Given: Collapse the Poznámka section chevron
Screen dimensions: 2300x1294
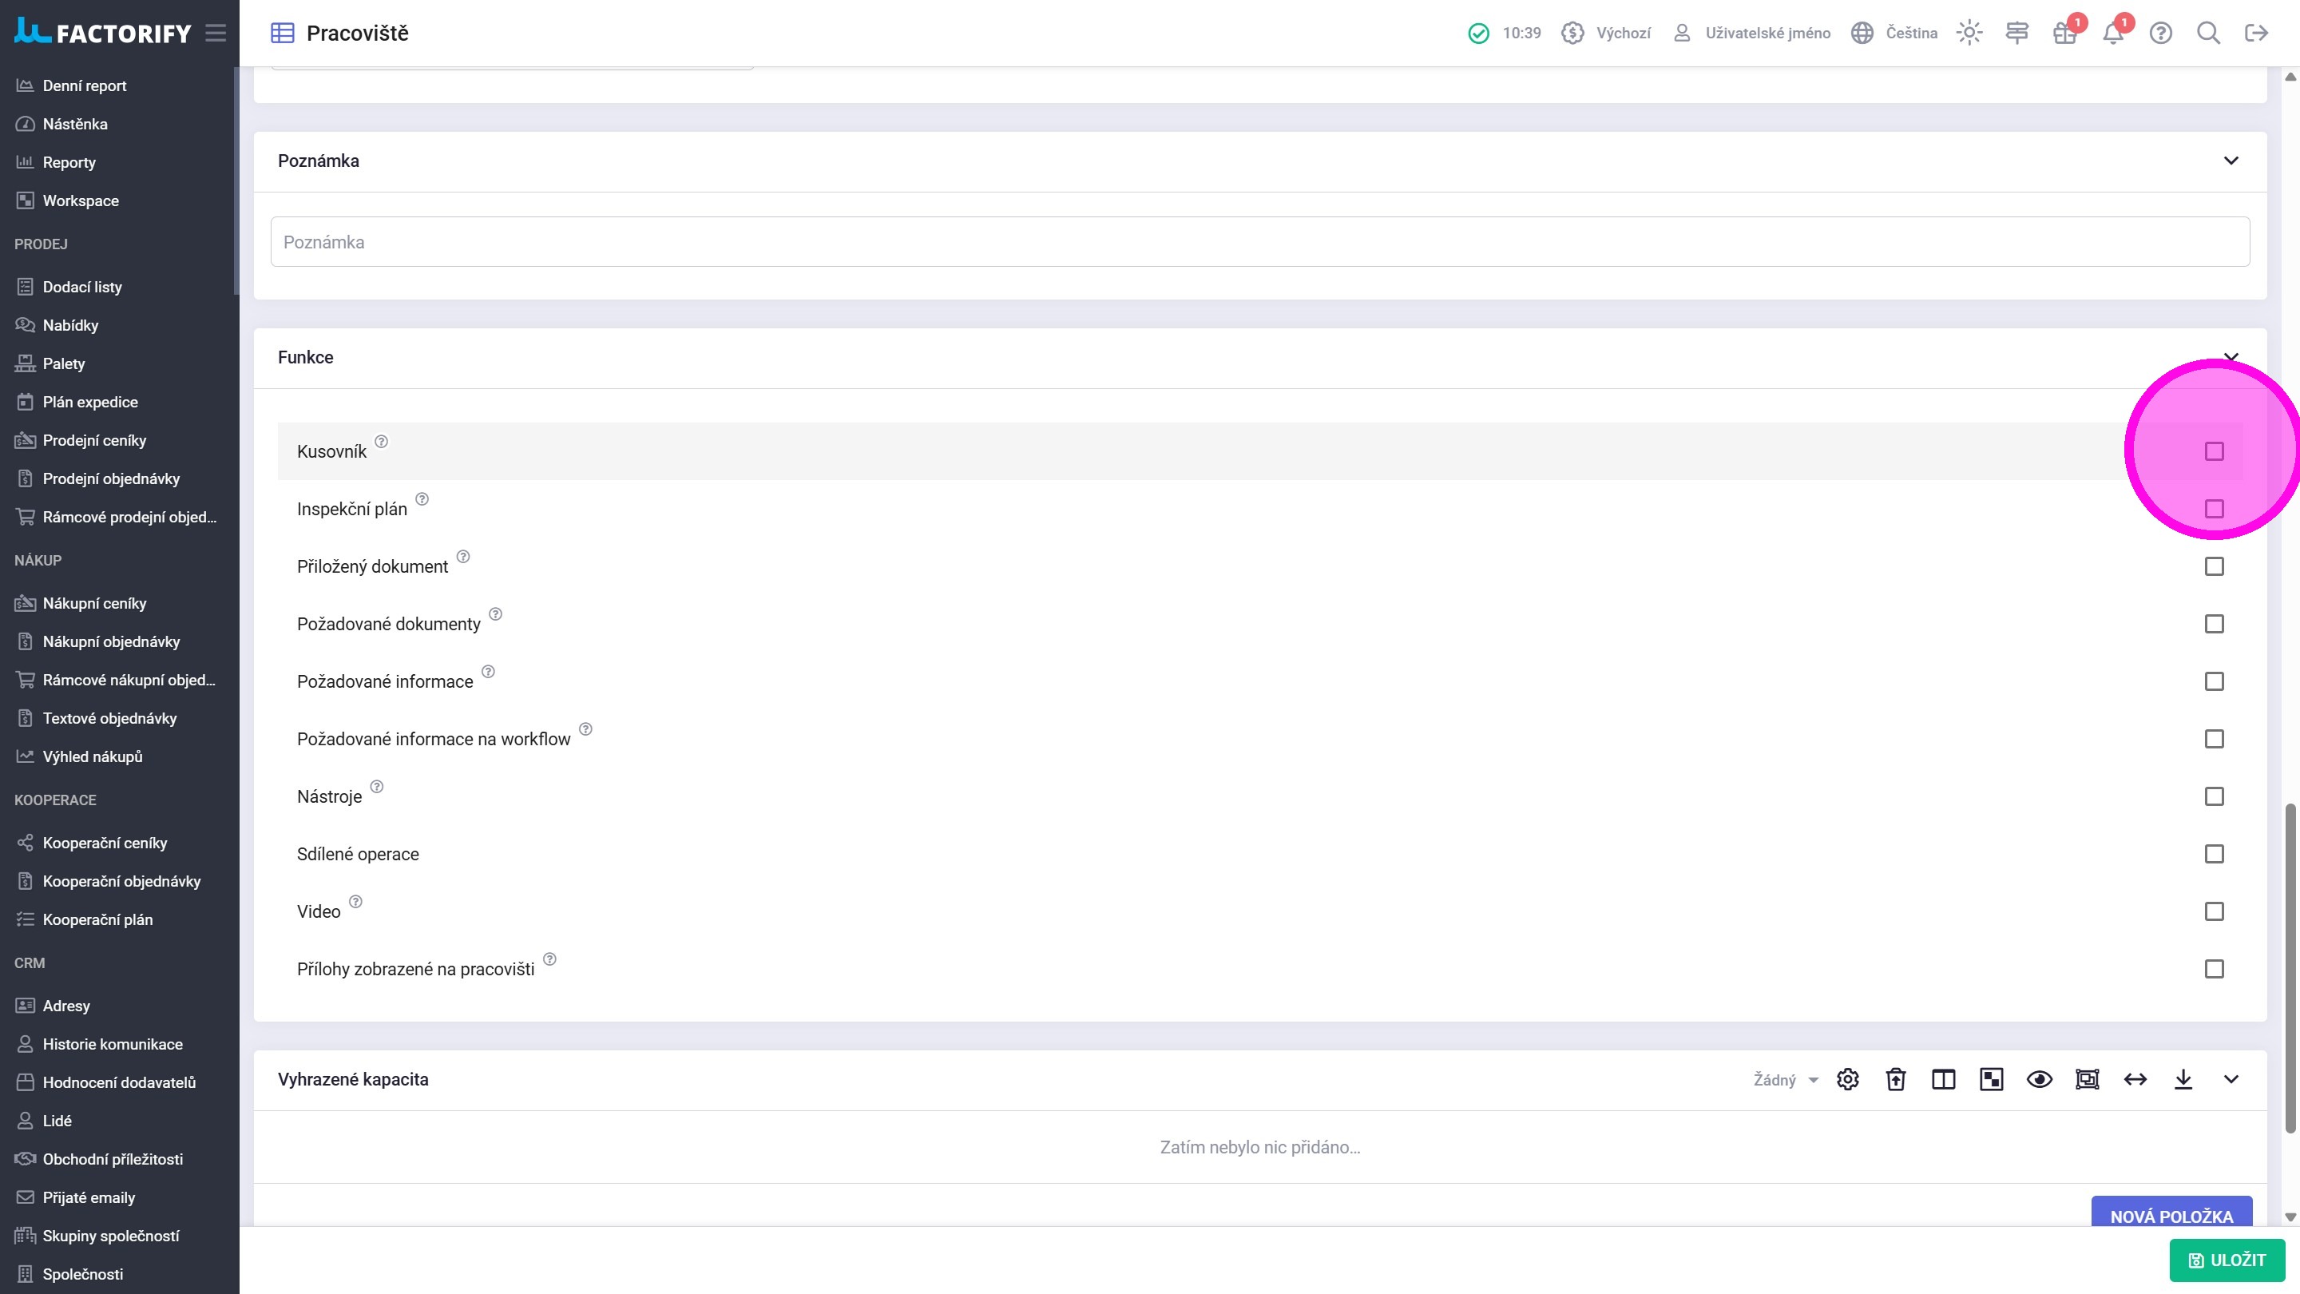Looking at the screenshot, I should pos(2231,161).
